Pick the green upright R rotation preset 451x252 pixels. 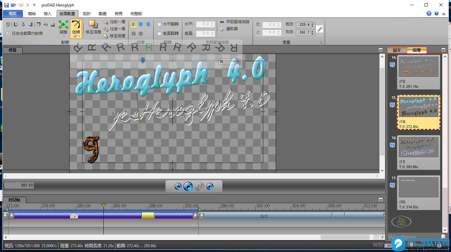click(x=149, y=48)
